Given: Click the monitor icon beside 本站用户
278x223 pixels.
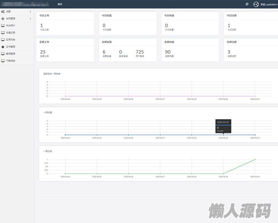Looking at the screenshot, I should tap(3, 25).
